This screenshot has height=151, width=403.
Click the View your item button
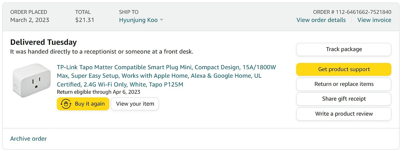coord(135,104)
